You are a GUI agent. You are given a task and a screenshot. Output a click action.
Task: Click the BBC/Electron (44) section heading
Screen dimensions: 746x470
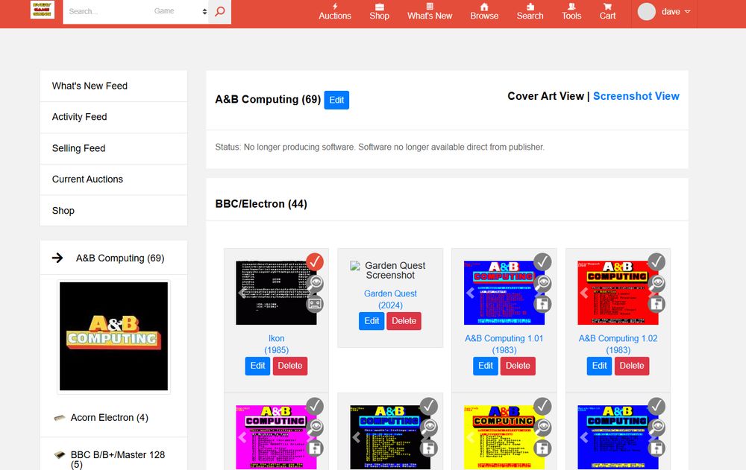pos(261,204)
